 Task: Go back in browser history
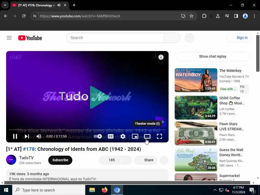[x=6, y=16]
